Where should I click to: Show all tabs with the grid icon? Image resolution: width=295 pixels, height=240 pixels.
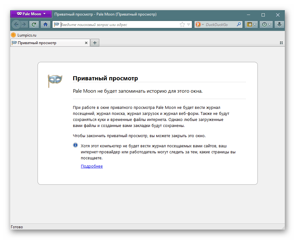(x=281, y=43)
